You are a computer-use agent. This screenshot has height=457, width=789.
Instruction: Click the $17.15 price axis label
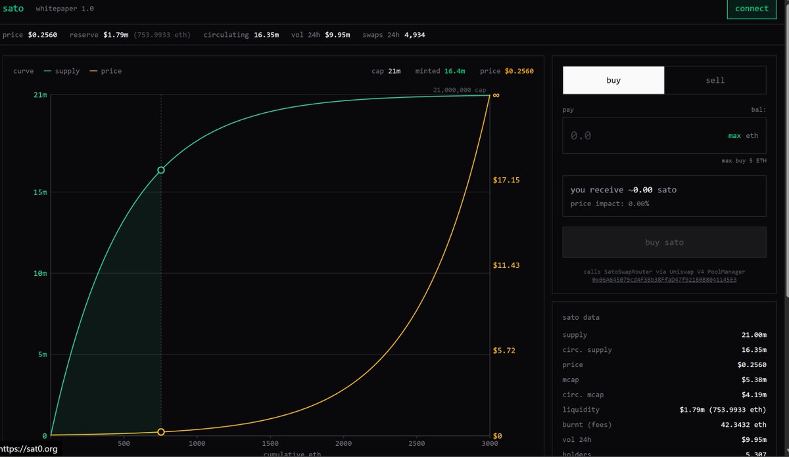coord(506,180)
